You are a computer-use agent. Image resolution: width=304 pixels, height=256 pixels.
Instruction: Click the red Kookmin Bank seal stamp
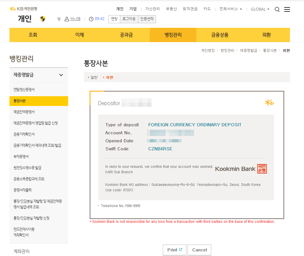pyautogui.click(x=262, y=169)
